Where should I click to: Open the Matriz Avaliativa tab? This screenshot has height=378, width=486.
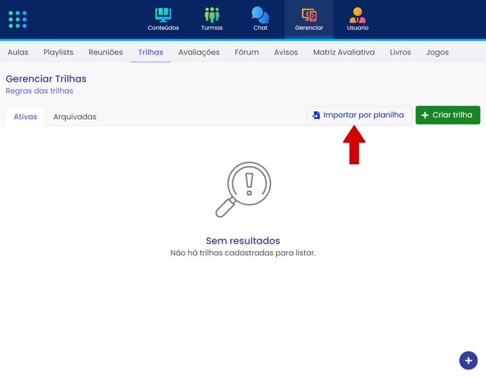(x=344, y=52)
